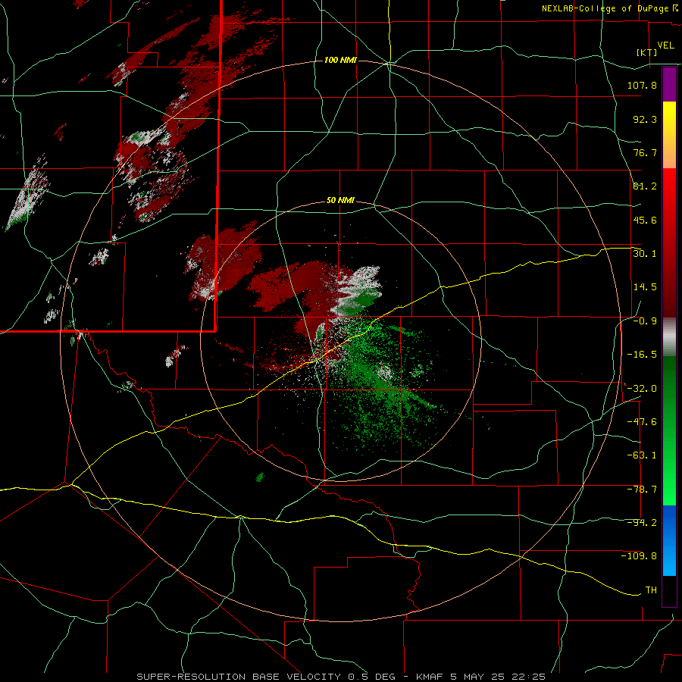Click the -16.5 velocity scale value
The height and width of the screenshot is (682, 682).
point(642,355)
